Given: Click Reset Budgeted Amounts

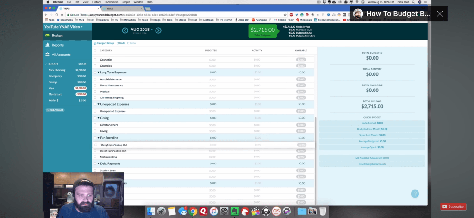Looking at the screenshot, I should click(372, 164).
